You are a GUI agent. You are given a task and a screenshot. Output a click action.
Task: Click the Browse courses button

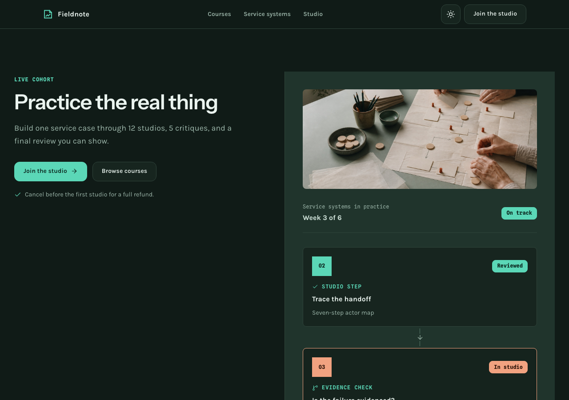click(124, 172)
